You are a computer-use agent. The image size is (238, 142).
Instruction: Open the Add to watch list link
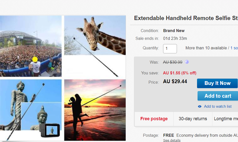pyautogui.click(x=218, y=106)
